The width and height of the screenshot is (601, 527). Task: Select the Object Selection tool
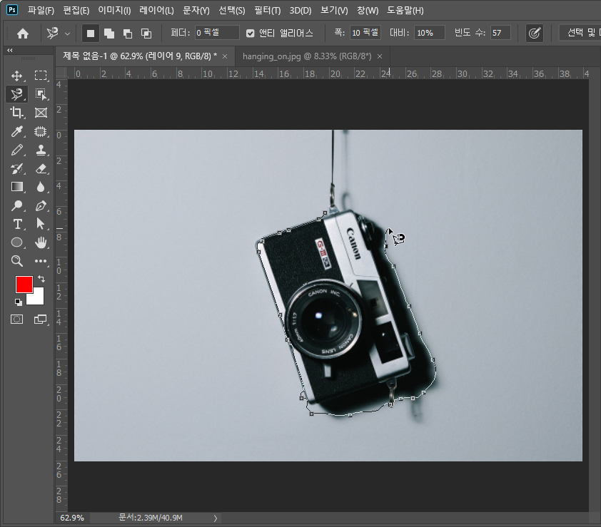(41, 94)
